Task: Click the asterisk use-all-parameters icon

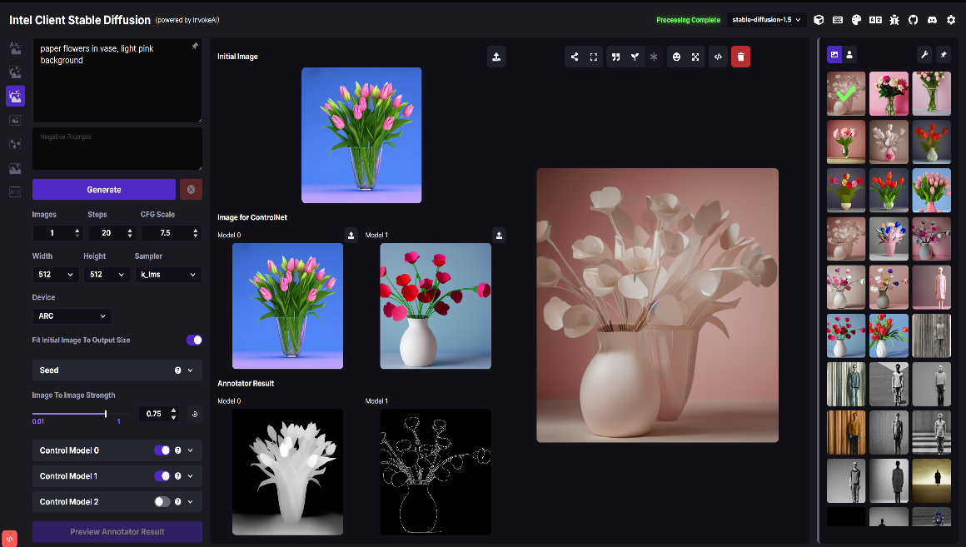Action: coord(654,57)
